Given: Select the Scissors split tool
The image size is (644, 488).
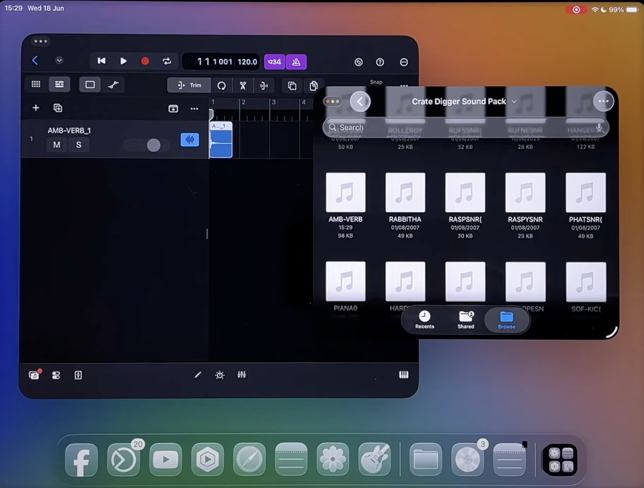Looking at the screenshot, I should click(243, 86).
